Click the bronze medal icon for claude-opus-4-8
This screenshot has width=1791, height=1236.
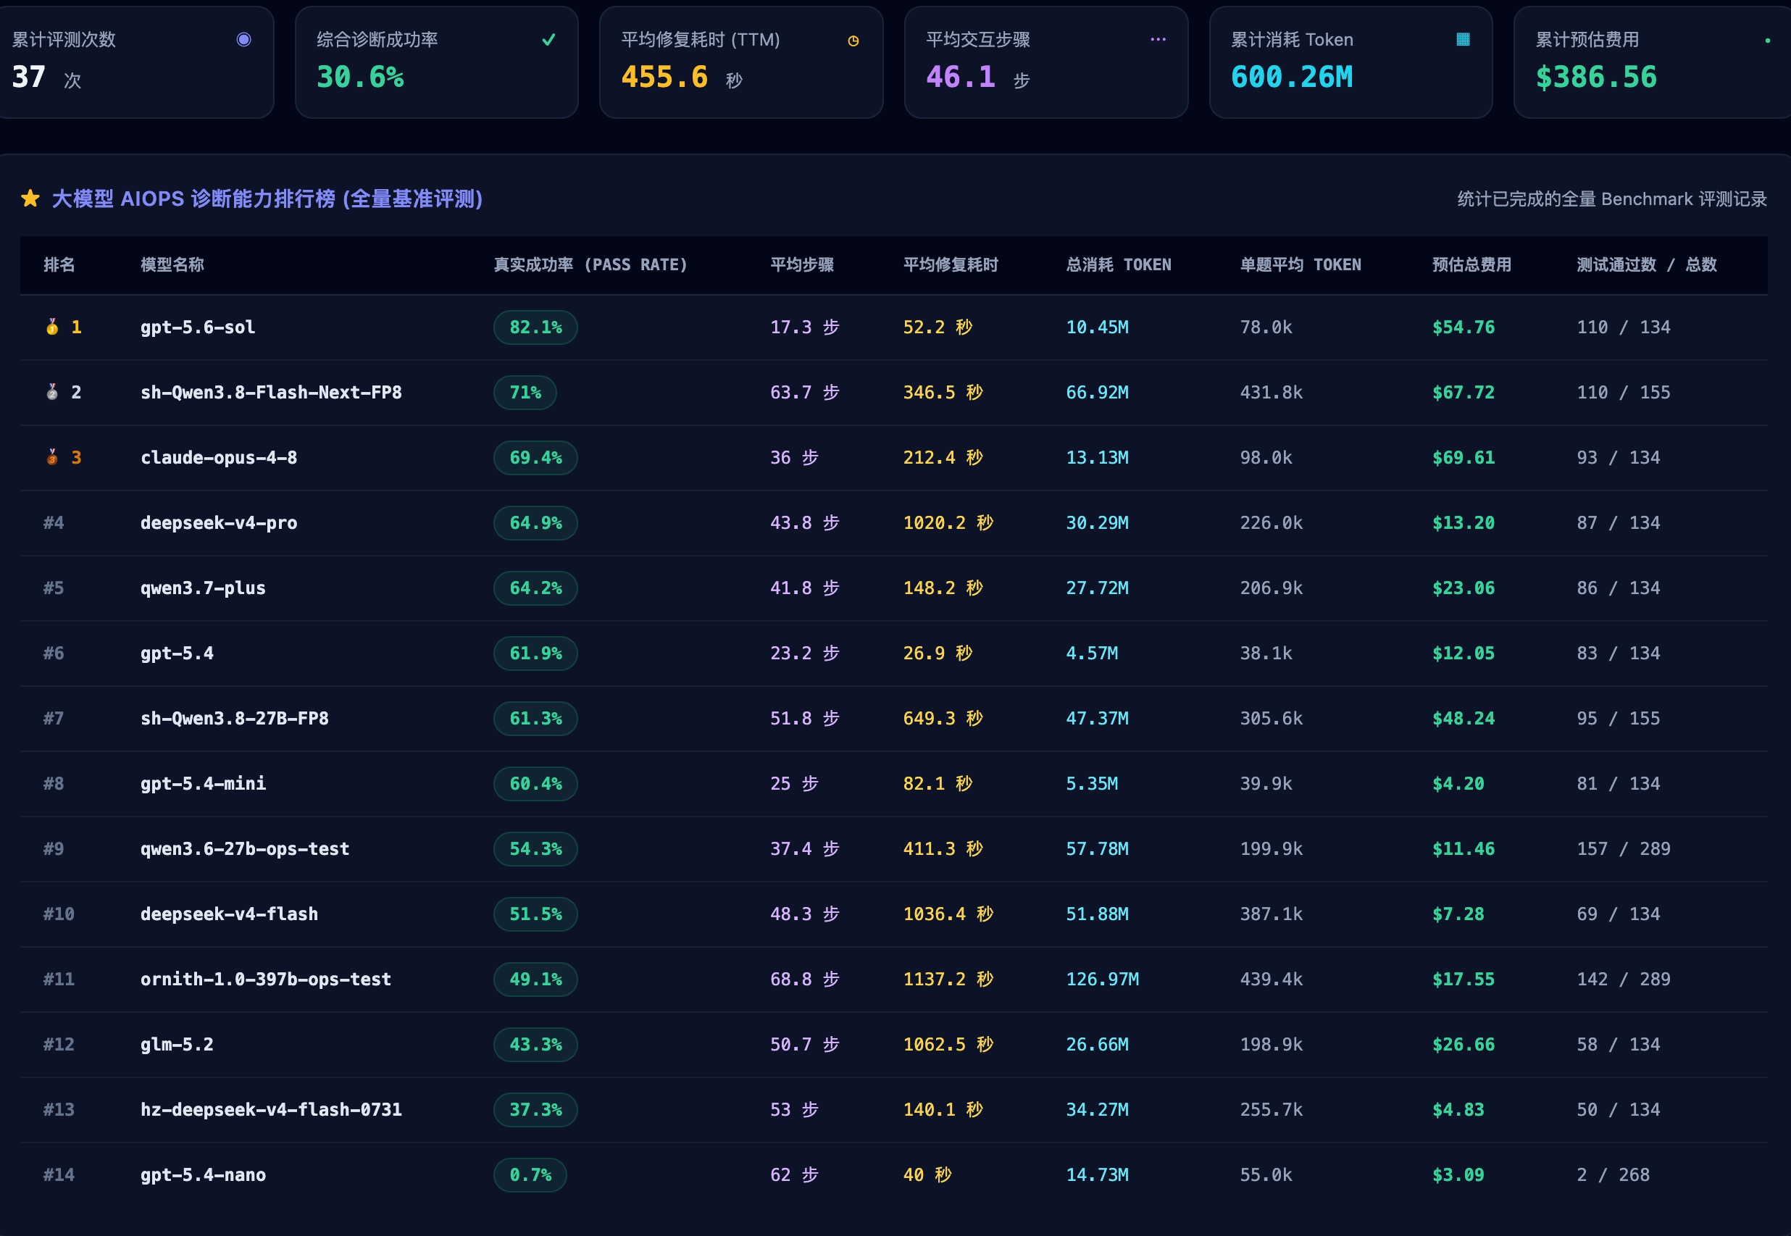click(x=52, y=457)
